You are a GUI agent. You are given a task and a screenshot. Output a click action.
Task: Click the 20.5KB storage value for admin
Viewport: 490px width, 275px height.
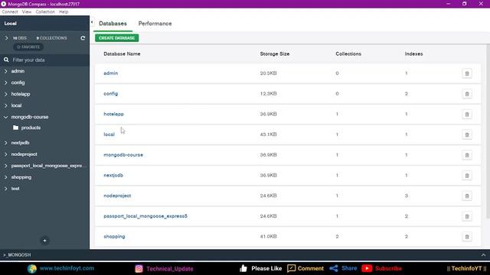point(269,73)
